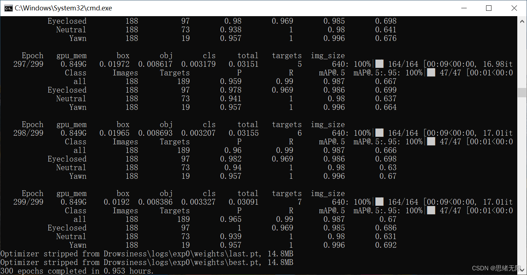Select the mAP value 0.692

click(x=386, y=245)
